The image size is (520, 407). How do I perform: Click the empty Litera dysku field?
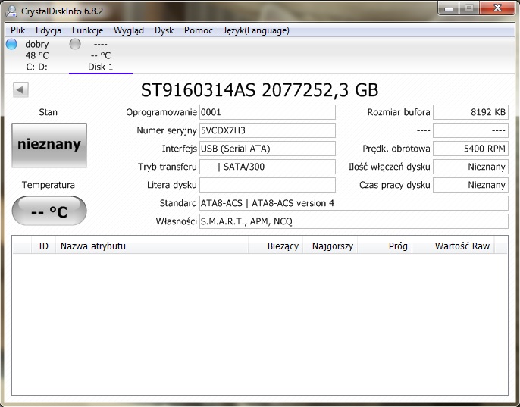coord(268,185)
